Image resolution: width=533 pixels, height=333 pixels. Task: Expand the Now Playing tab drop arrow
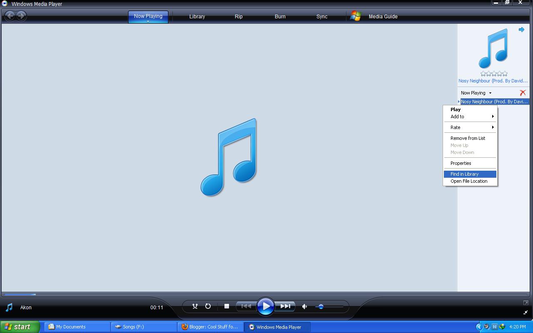148,21
